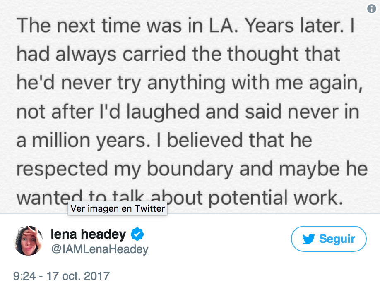The width and height of the screenshot is (380, 287).
Task: Click the blue verified badge by lena headey
Action: [x=137, y=234]
